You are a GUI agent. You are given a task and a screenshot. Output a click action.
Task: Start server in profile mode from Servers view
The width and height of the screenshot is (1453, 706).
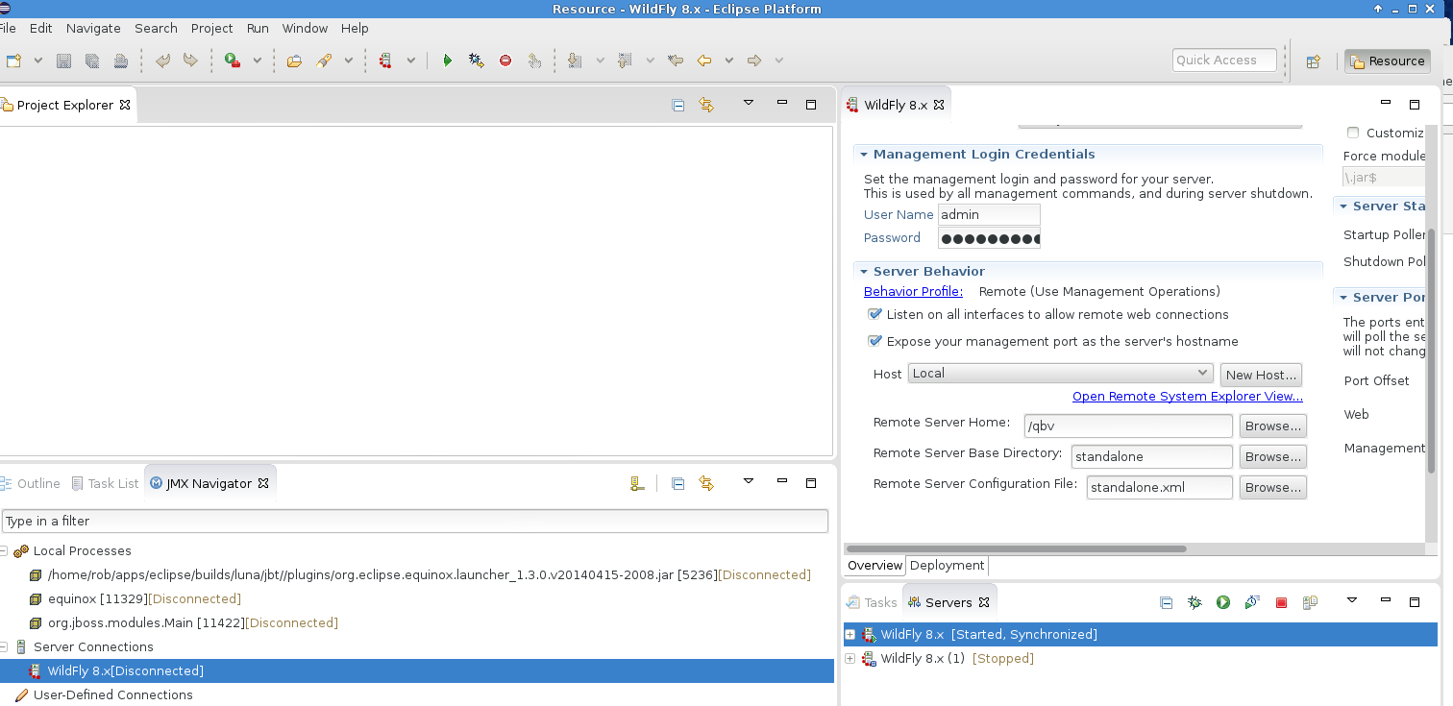tap(1252, 603)
